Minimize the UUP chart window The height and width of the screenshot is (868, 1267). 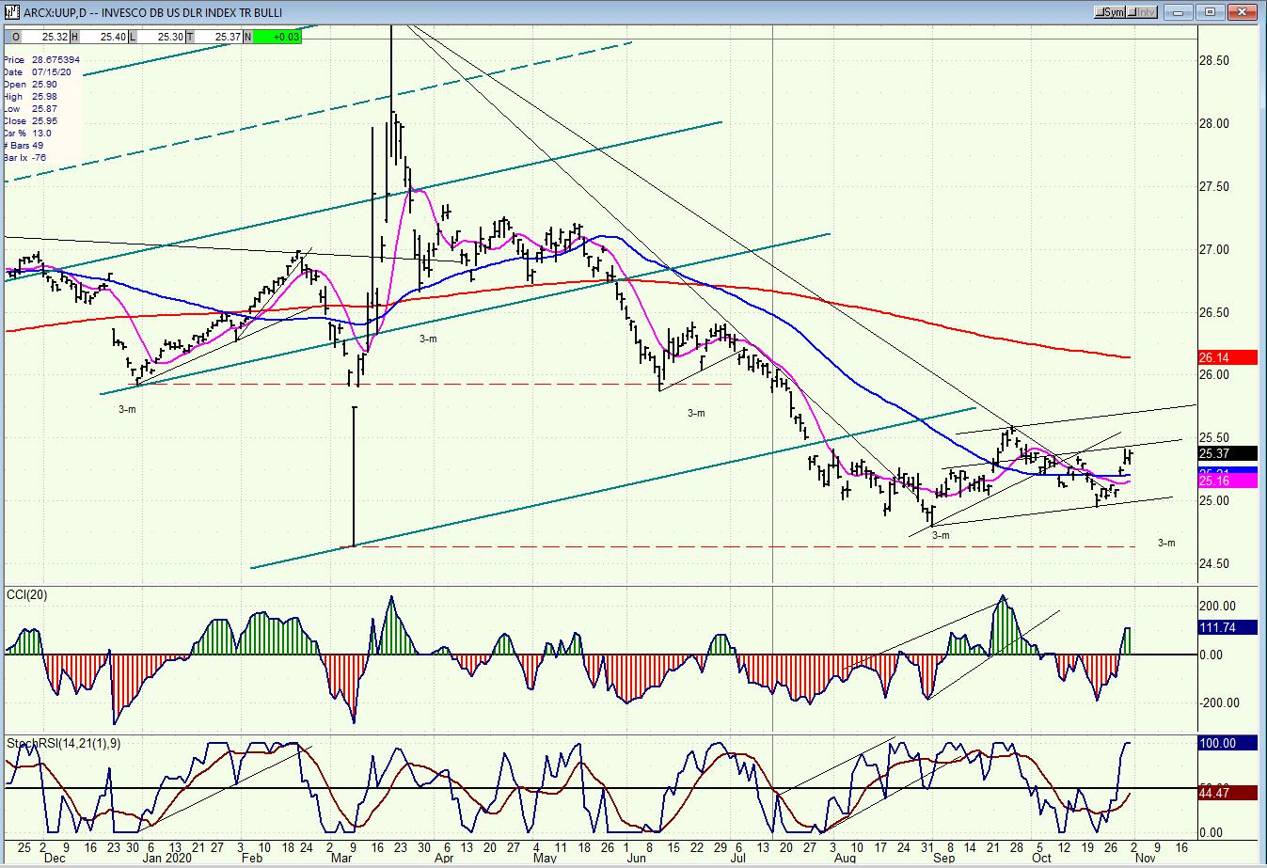1180,12
